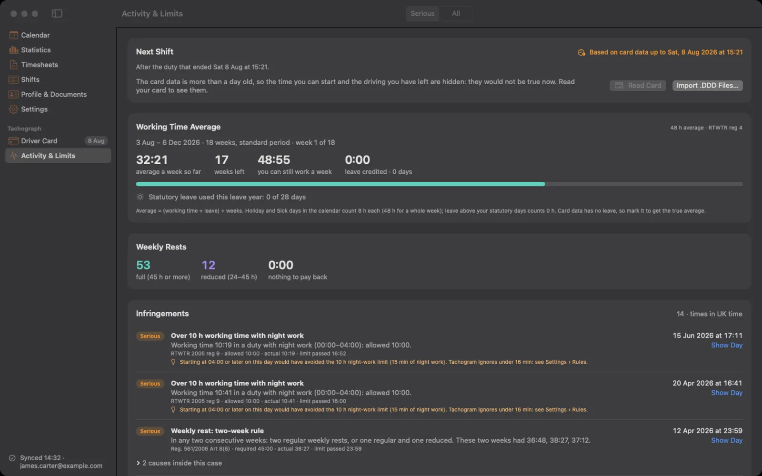Click the '8 Aug' badge on Driver Card
This screenshot has width=762, height=476.
pos(96,141)
